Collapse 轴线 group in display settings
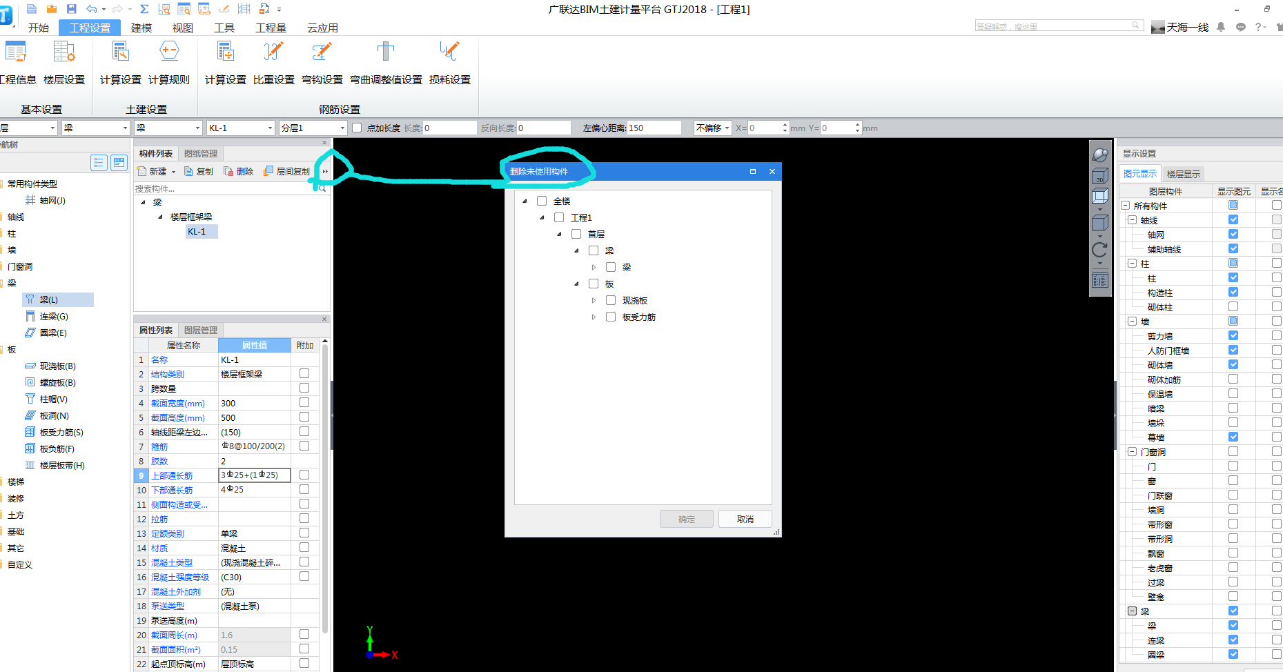1283x672 pixels. click(1132, 220)
